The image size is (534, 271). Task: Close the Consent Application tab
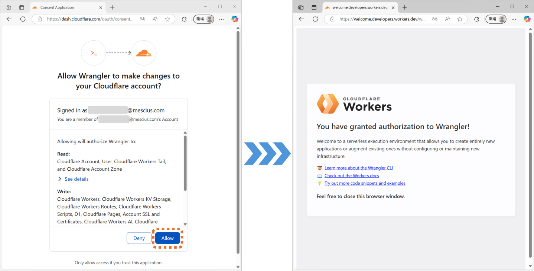click(101, 7)
